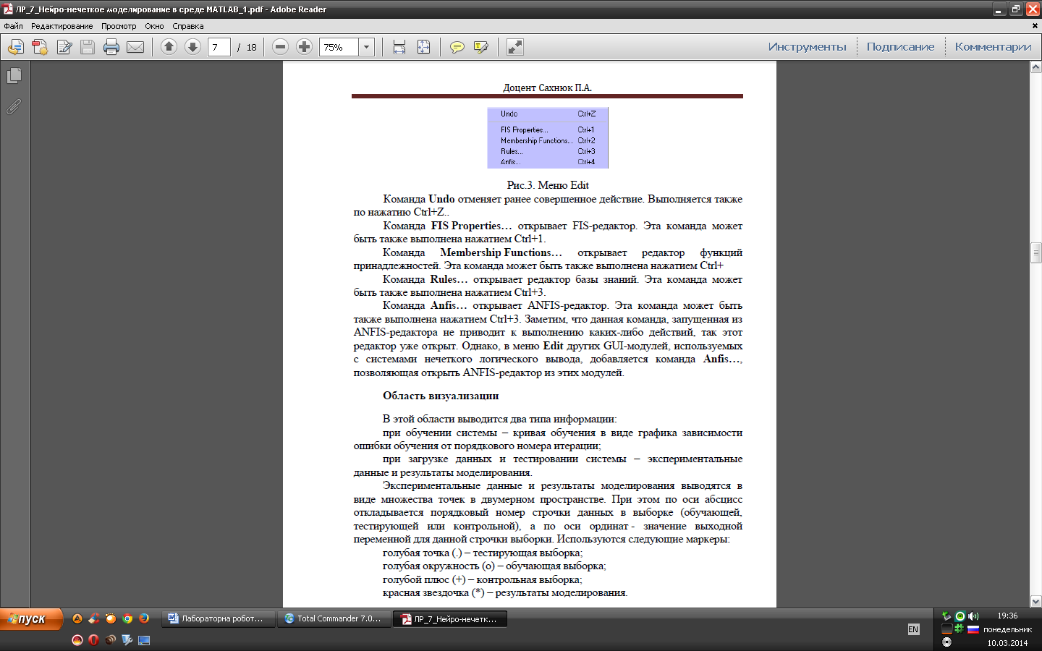Zoom in with the plus button
This screenshot has width=1042, height=651.
click(x=305, y=47)
